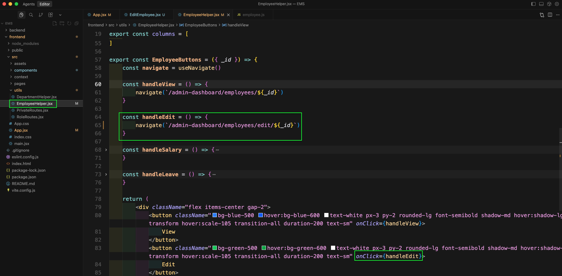Click 'handleView' in the breadcrumb

point(238,25)
